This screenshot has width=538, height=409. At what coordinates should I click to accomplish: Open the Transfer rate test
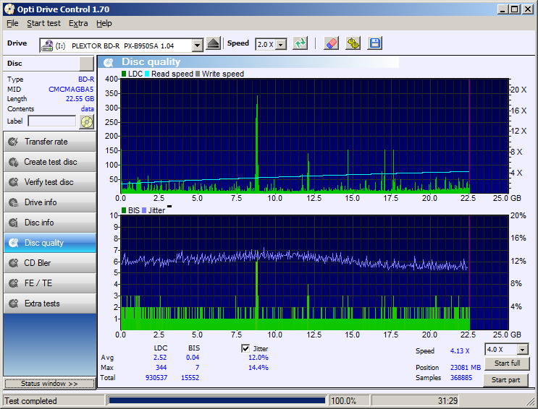pos(50,142)
